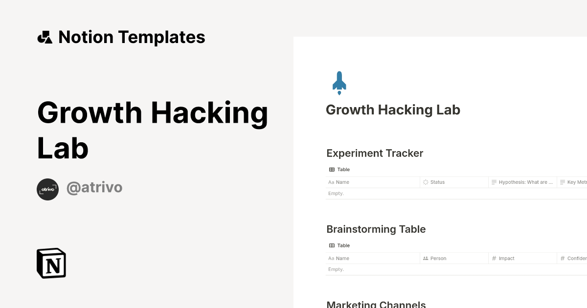Click the # icon in the Impact column header
Viewport: 587px width, 308px height.
coord(495,258)
